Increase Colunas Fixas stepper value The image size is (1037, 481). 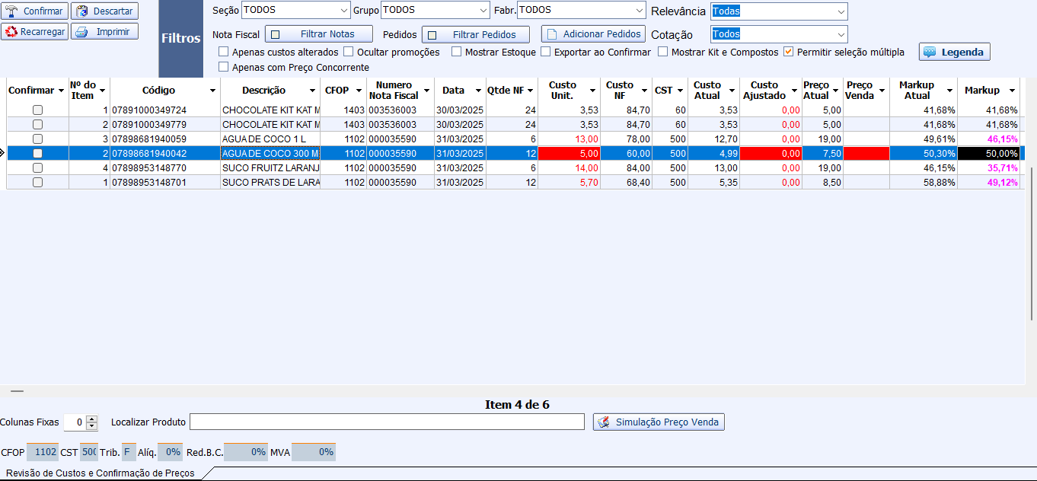point(92,419)
